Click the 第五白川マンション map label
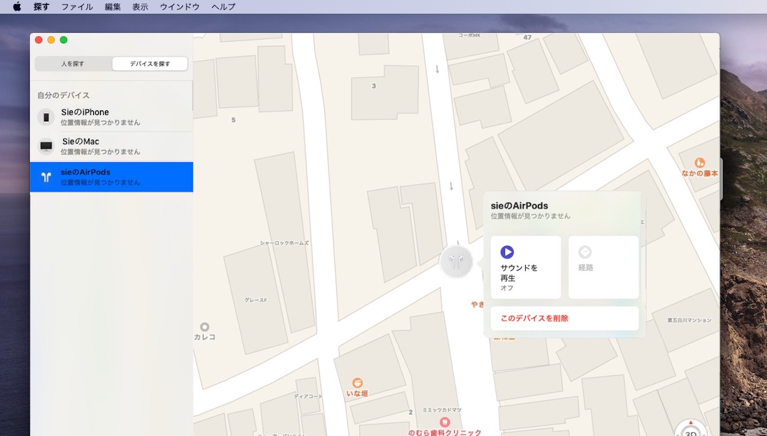The width and height of the screenshot is (767, 436). [x=689, y=320]
